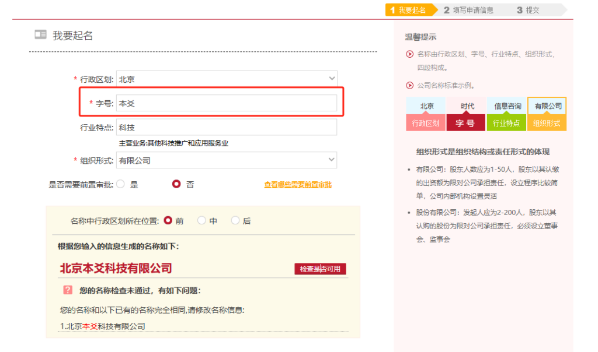Viewport: 598px width, 352px height.
Task: Choose 中 as 行政区划 position
Action: click(x=201, y=221)
